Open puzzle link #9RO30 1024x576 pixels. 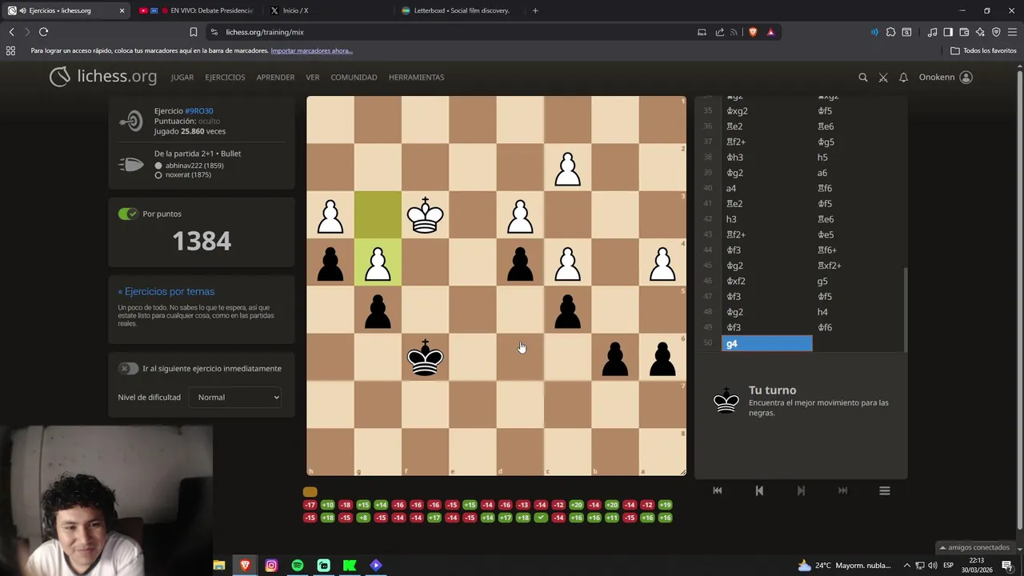point(199,111)
